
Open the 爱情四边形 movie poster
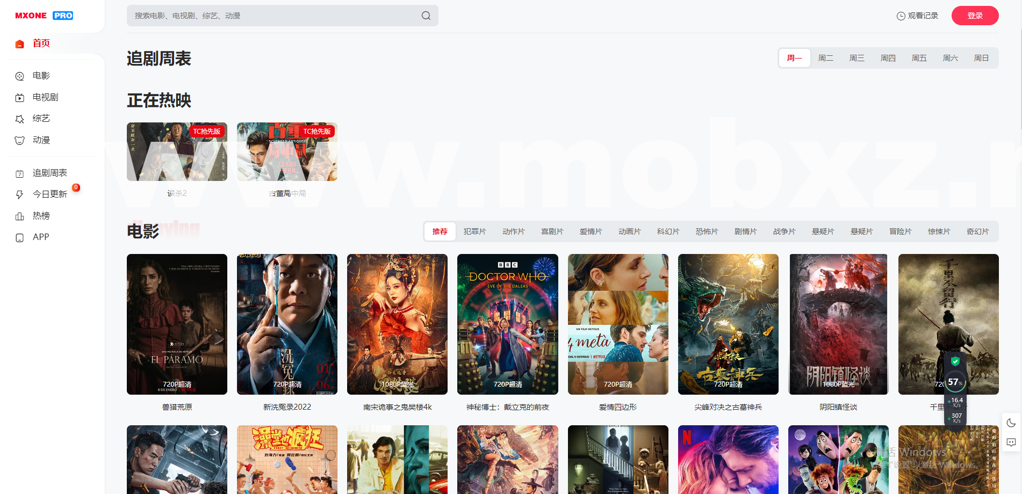[x=618, y=324]
